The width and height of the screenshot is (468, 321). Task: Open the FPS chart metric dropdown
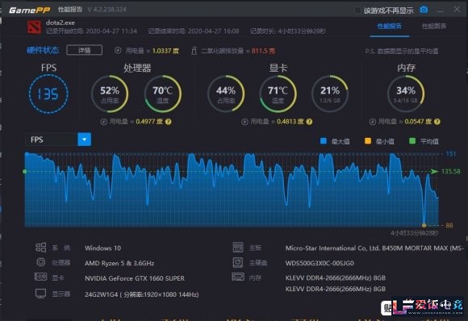point(85,140)
